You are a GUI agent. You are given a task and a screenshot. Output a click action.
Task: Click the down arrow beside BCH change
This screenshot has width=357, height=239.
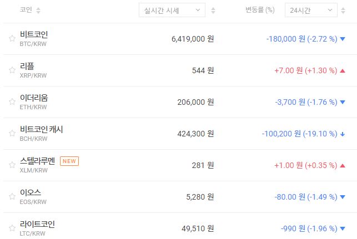[343, 134]
